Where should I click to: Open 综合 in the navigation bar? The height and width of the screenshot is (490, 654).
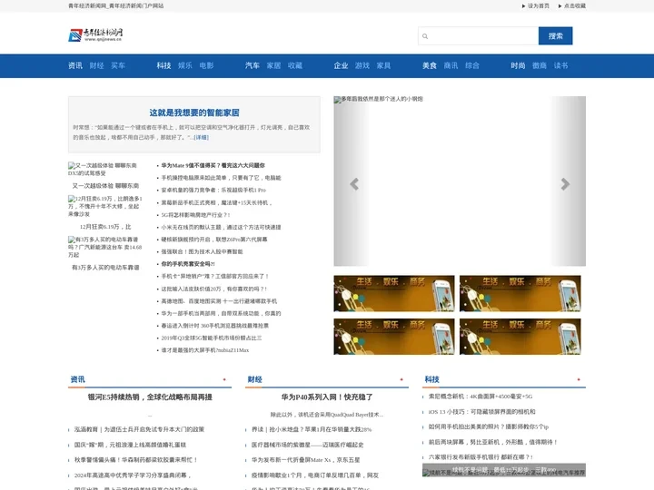coord(471,65)
